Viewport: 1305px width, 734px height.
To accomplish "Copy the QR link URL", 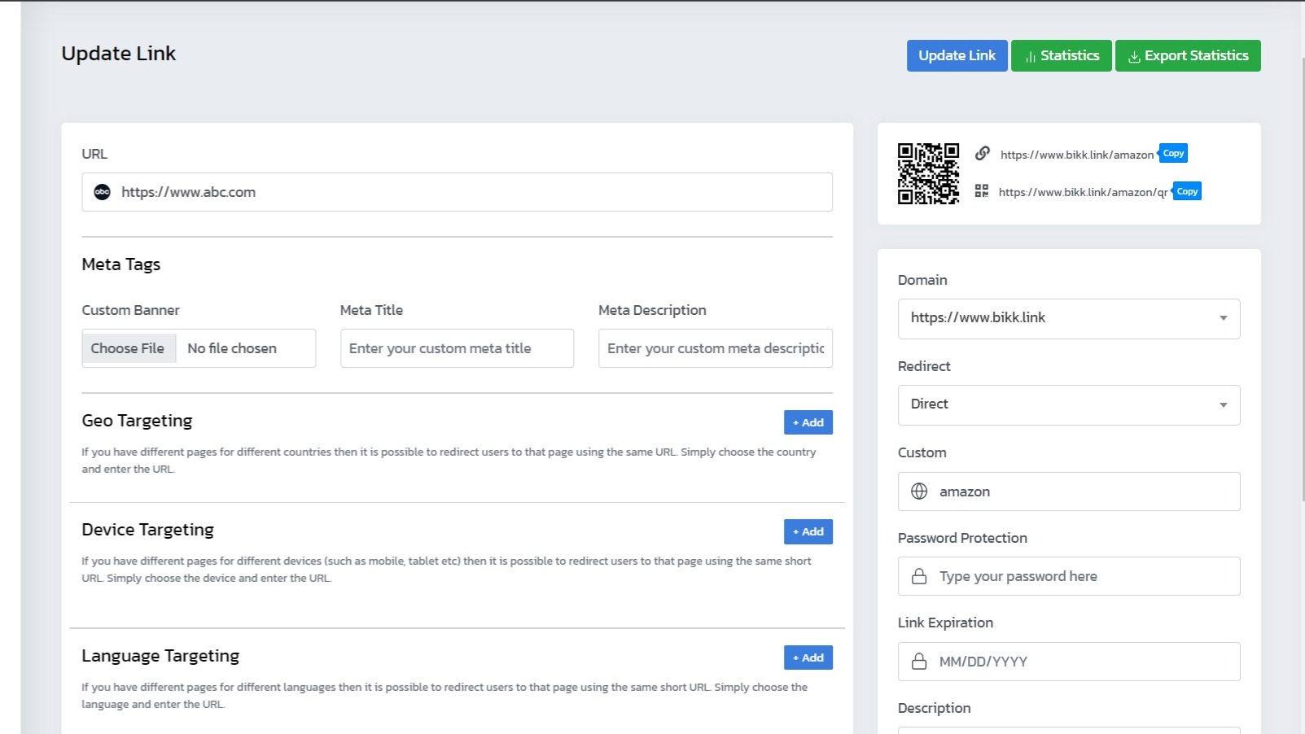I will click(x=1187, y=191).
